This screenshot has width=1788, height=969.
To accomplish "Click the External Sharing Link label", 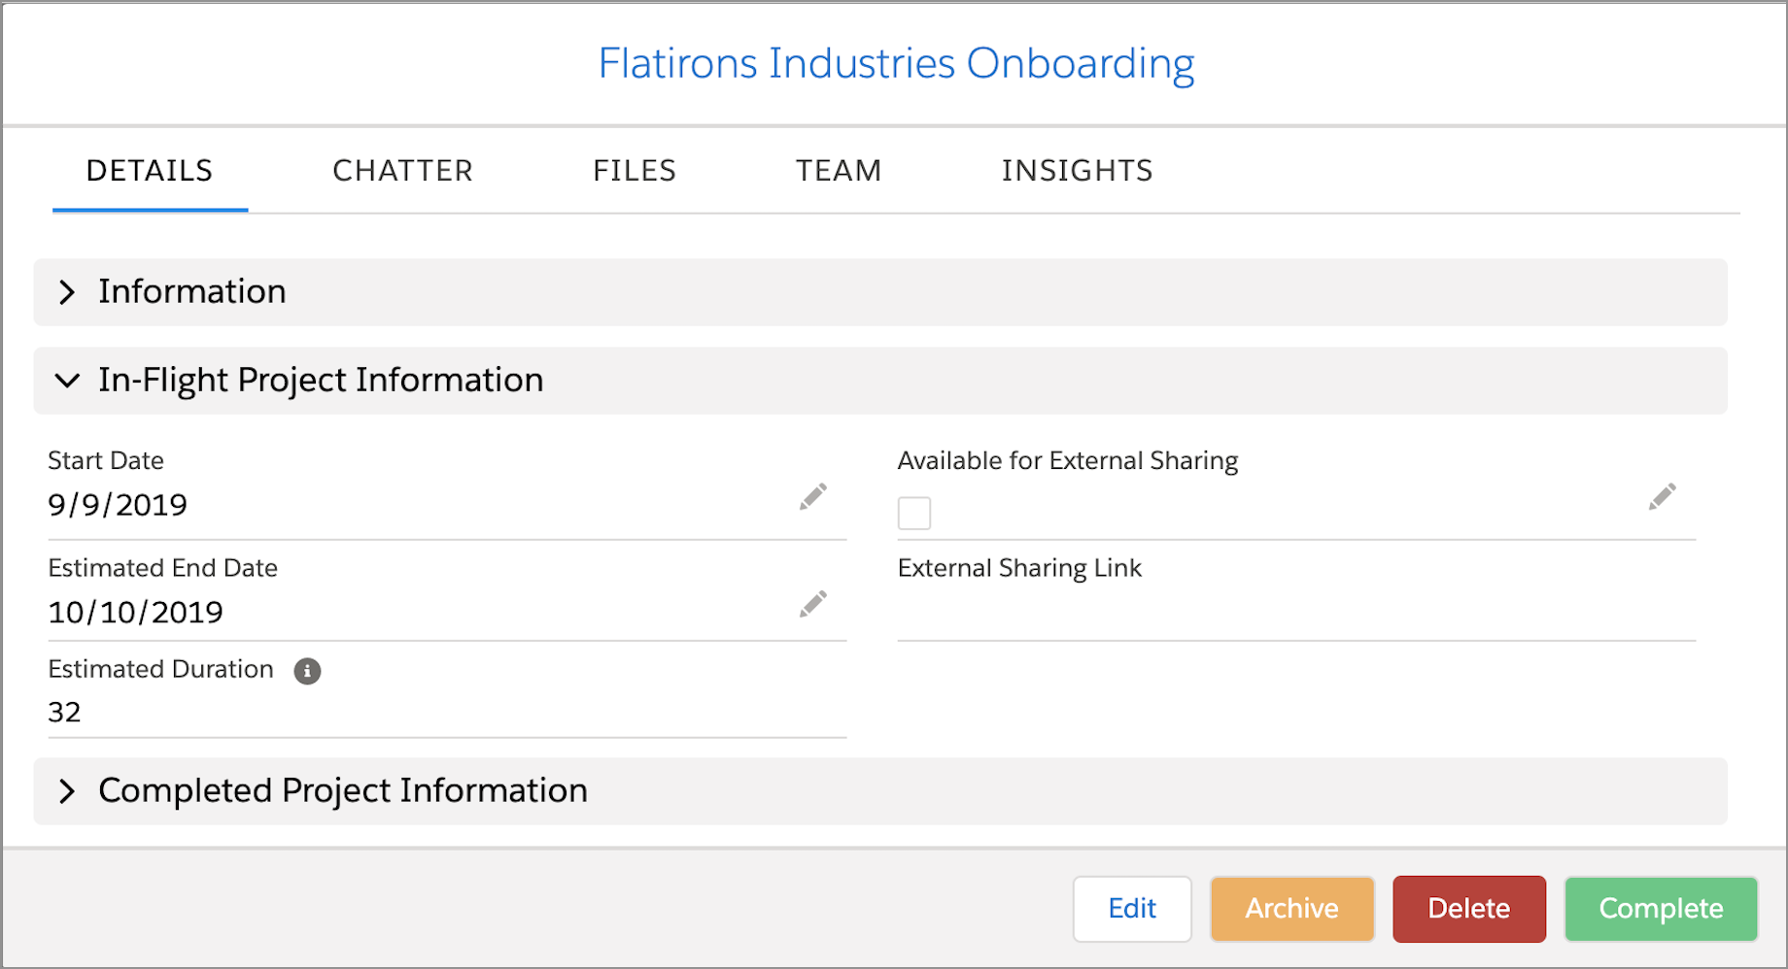I will [x=1019, y=568].
